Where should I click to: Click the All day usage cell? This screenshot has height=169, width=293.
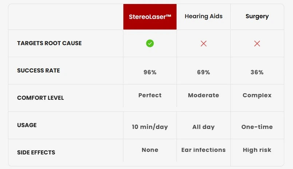(x=203, y=127)
